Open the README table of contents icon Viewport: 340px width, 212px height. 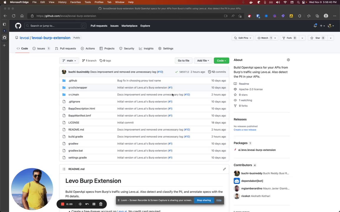(x=64, y=169)
